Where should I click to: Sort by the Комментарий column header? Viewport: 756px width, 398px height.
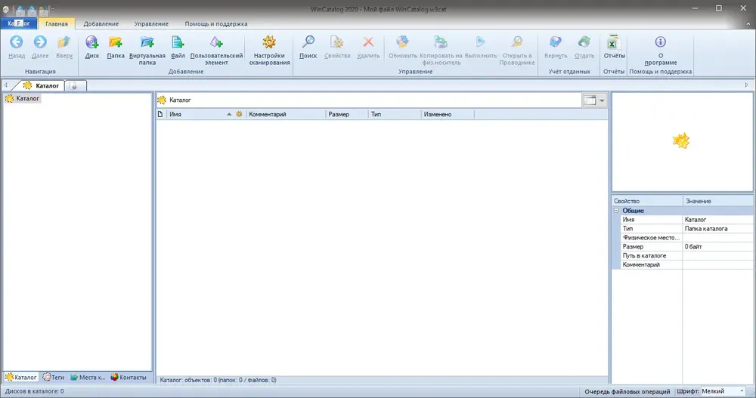point(286,114)
